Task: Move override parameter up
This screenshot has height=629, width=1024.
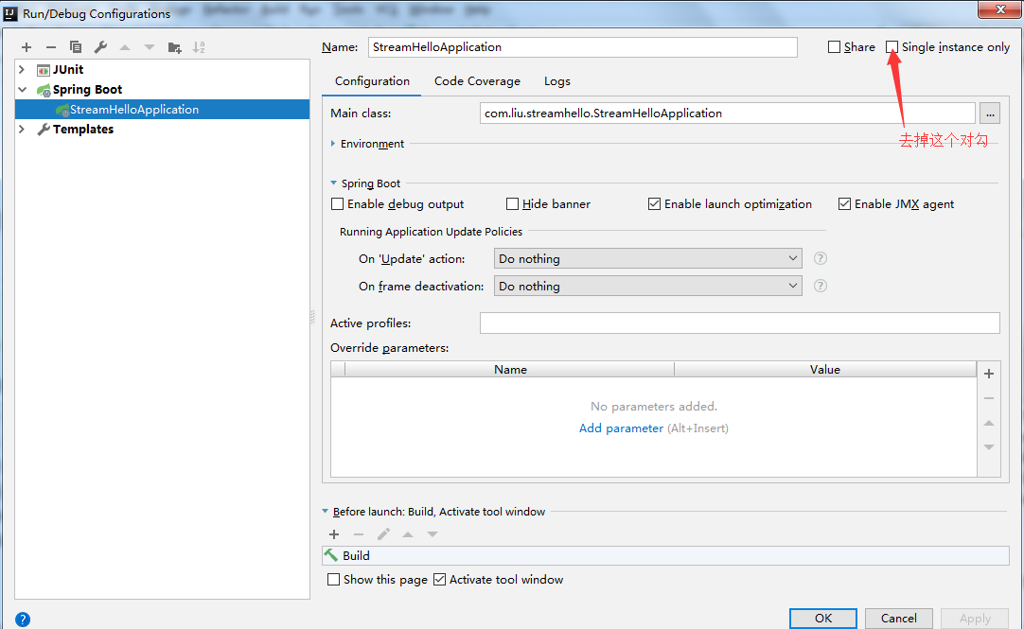Action: pyautogui.click(x=989, y=423)
